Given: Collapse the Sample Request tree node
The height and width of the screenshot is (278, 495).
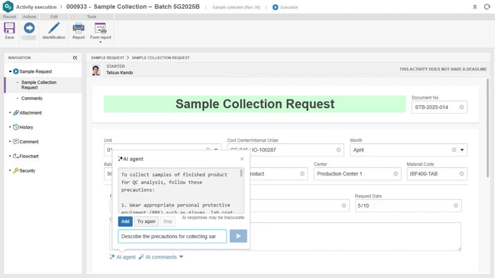Looking at the screenshot, I should point(11,71).
